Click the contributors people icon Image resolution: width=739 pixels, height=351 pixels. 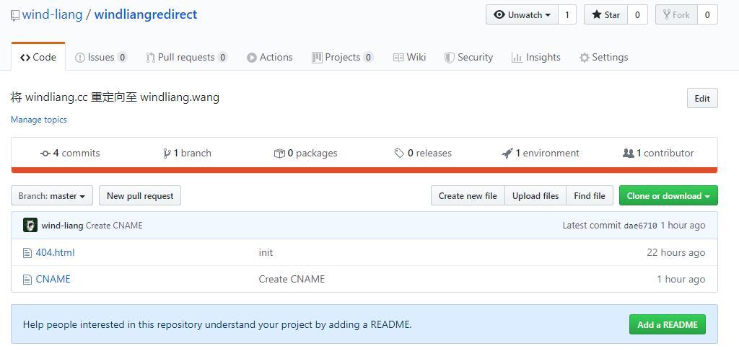point(628,154)
